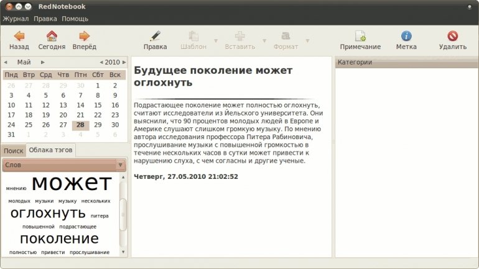The width and height of the screenshot is (479, 269).
Task: Go to today with Сегодня icon
Action: click(52, 36)
